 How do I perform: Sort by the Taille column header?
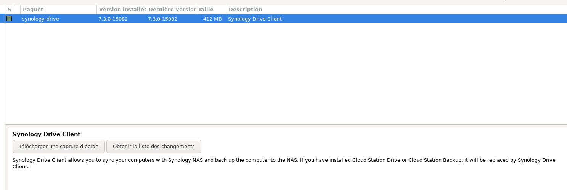point(211,9)
